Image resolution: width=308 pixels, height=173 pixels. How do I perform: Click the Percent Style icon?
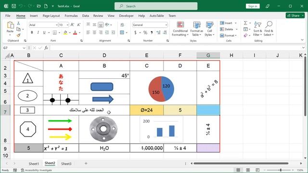(145, 33)
